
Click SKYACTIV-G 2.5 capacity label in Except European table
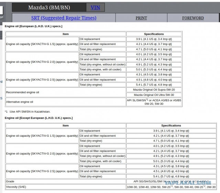tap(42, 171)
